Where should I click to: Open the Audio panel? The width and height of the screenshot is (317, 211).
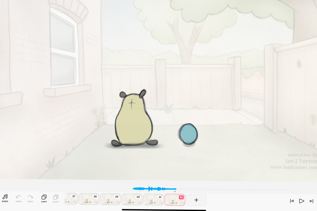pyautogui.click(x=5, y=198)
